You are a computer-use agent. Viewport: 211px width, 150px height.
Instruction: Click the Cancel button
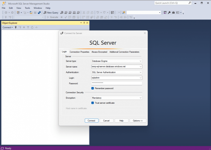coord(106,121)
